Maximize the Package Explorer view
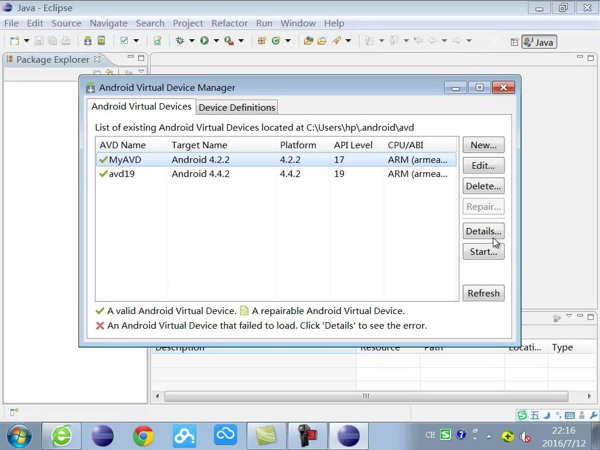Viewport: 600px width, 450px height. [141, 58]
